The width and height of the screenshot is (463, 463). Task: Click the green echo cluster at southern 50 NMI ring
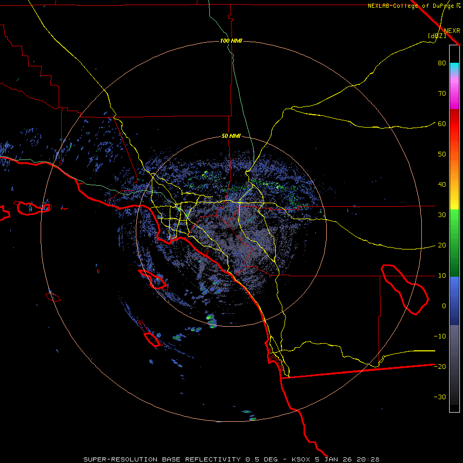tap(211, 320)
